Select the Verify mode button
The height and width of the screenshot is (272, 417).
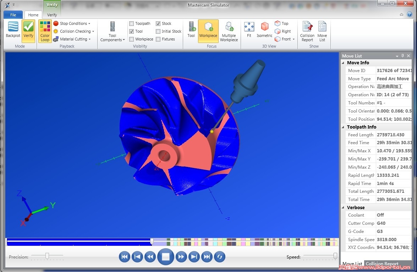point(28,31)
